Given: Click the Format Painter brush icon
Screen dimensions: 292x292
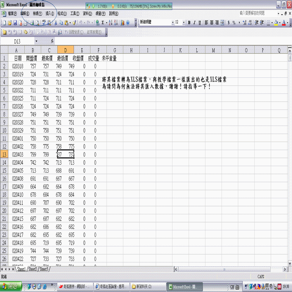Looking at the screenshot, I should point(74,23).
